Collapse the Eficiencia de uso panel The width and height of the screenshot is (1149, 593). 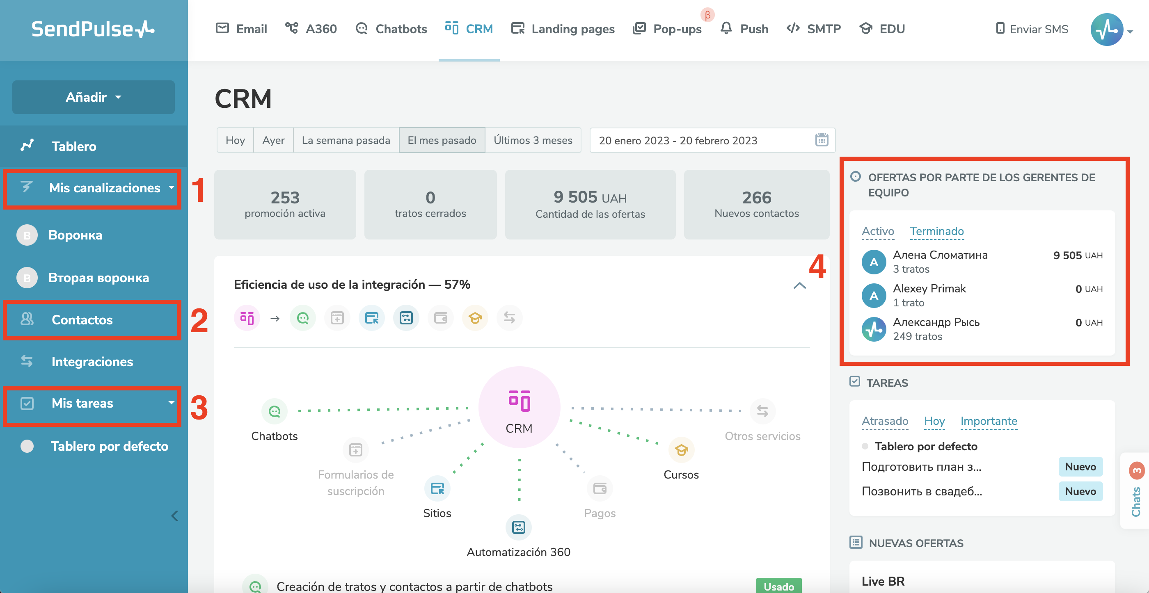[x=800, y=286]
